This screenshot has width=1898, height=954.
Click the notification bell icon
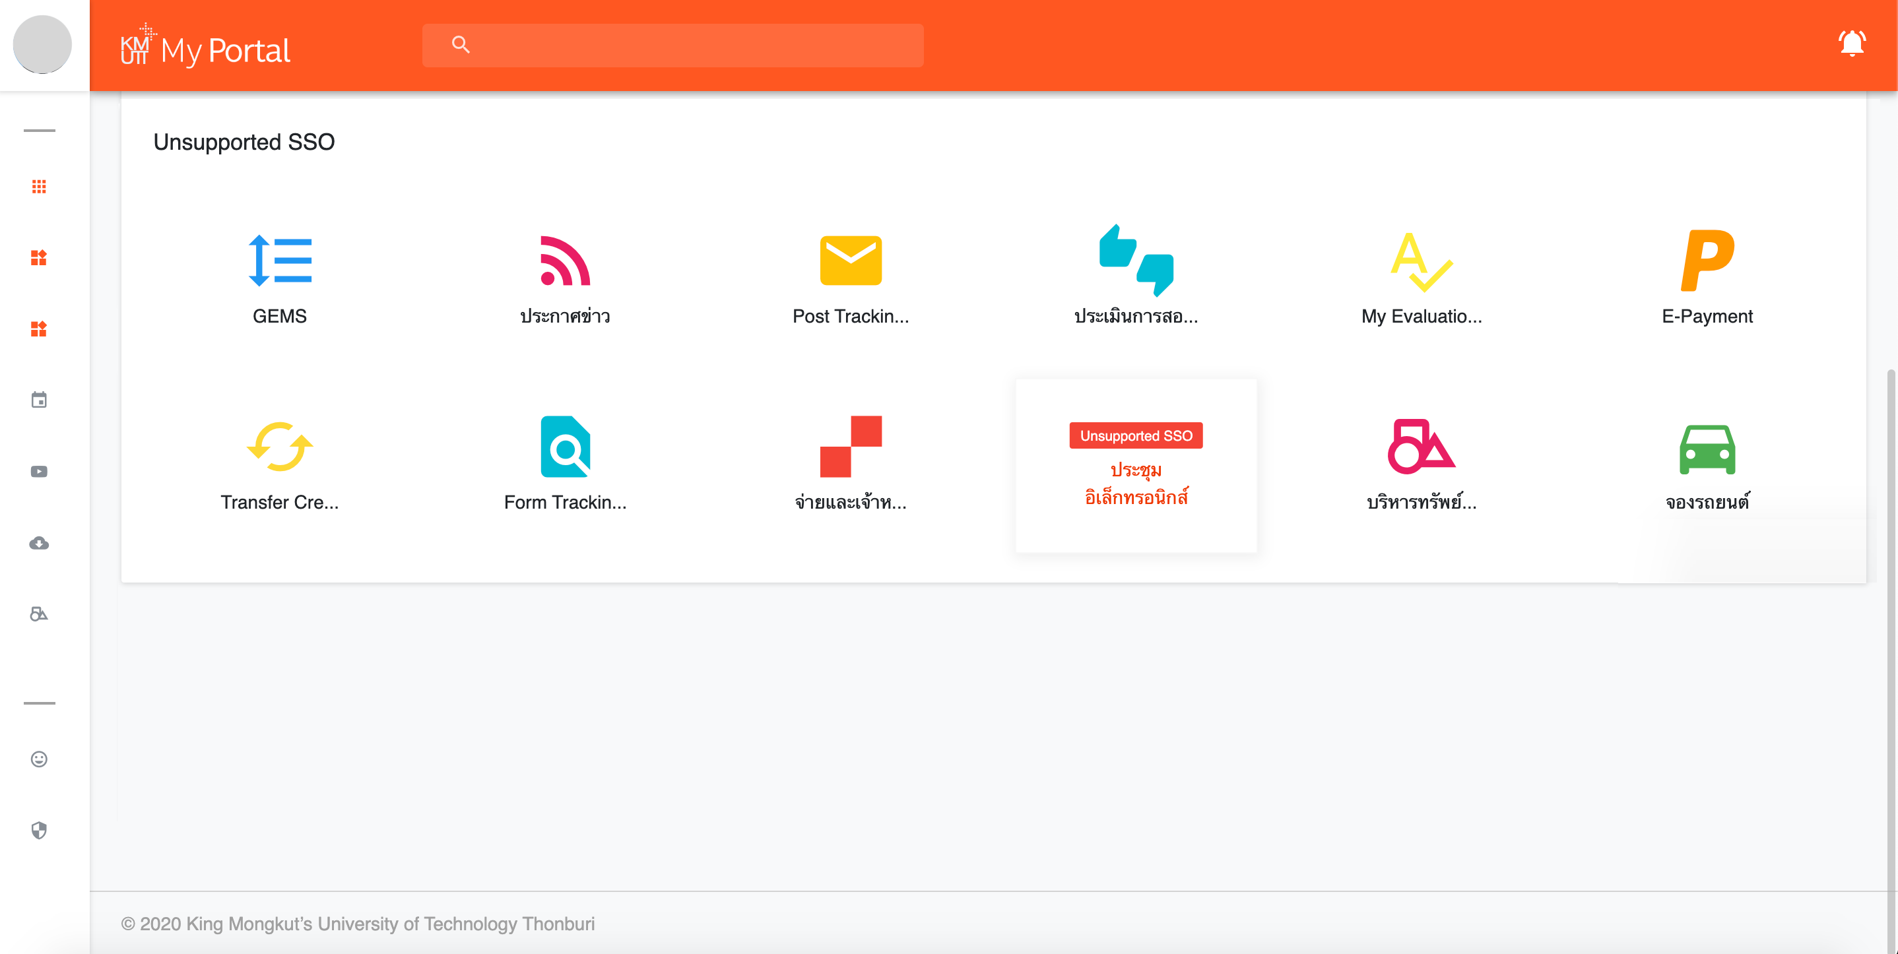point(1851,44)
